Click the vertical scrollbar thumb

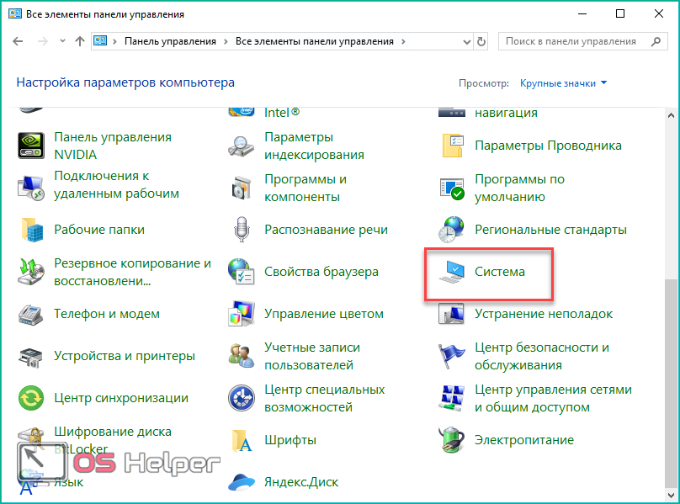point(671,383)
